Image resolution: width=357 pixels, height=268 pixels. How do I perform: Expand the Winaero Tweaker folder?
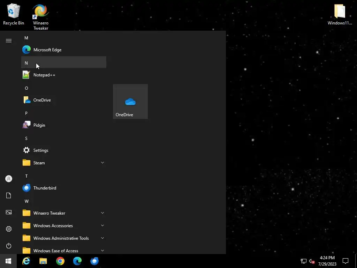pyautogui.click(x=64, y=213)
